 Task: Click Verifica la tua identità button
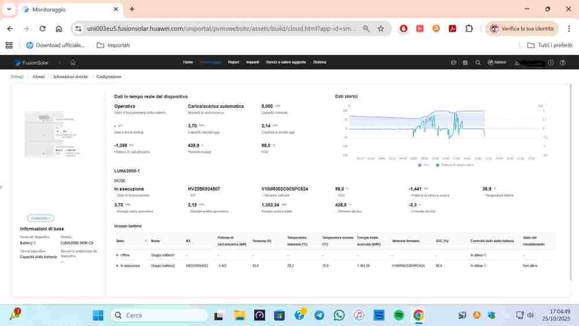tap(522, 28)
